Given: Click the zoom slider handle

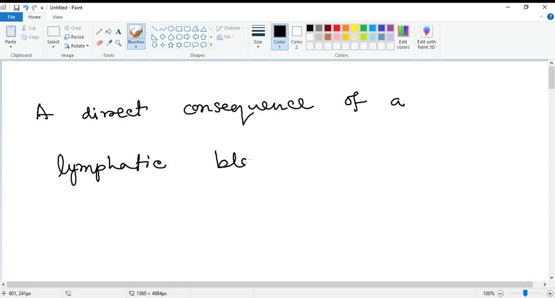Looking at the screenshot, I should click(x=525, y=293).
